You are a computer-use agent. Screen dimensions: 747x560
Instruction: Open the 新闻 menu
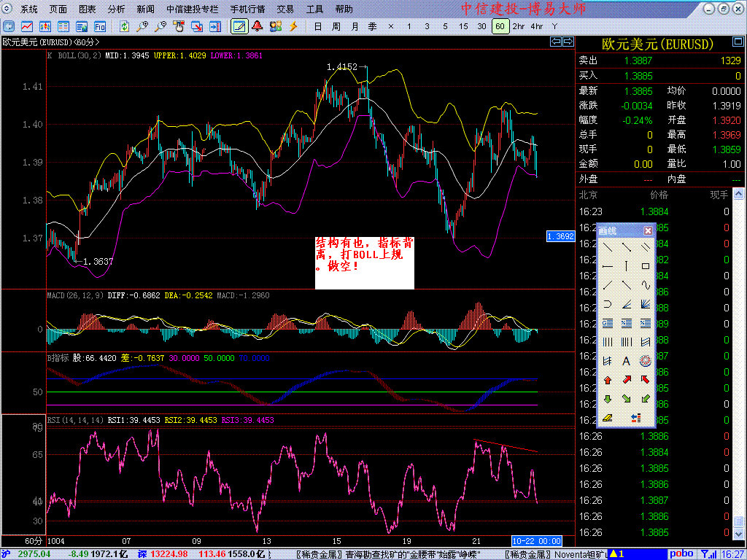click(x=145, y=9)
